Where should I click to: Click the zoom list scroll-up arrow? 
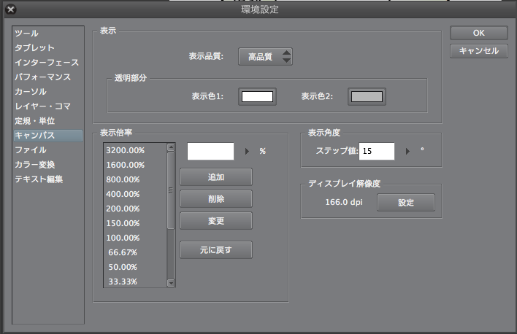[x=171, y=147]
